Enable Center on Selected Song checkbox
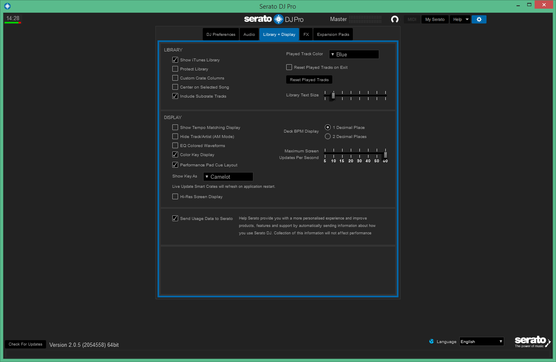556x362 pixels. click(x=175, y=87)
